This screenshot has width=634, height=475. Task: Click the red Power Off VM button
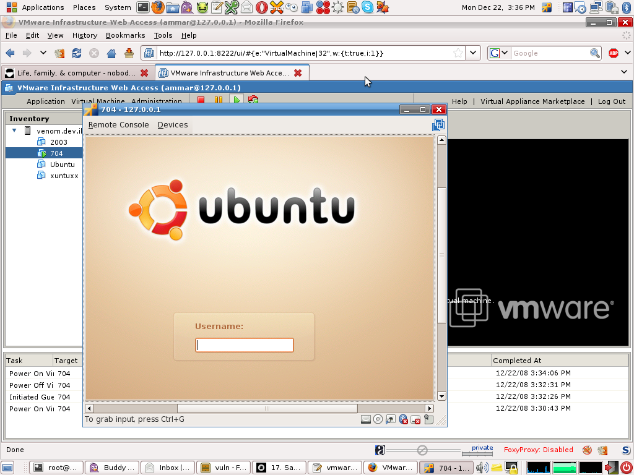click(x=201, y=100)
